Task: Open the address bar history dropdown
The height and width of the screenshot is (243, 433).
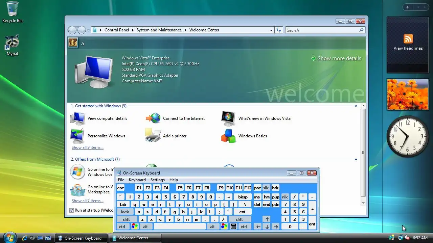Action: (271, 30)
